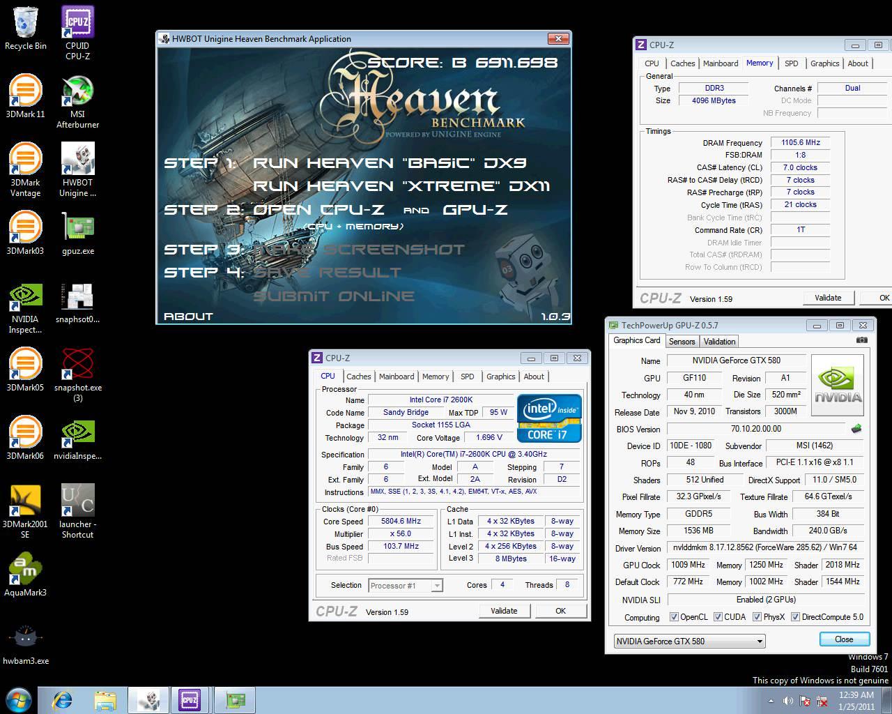Screen dimensions: 892x714
Task: Open Windows Start menu orb
Action: [x=19, y=699]
